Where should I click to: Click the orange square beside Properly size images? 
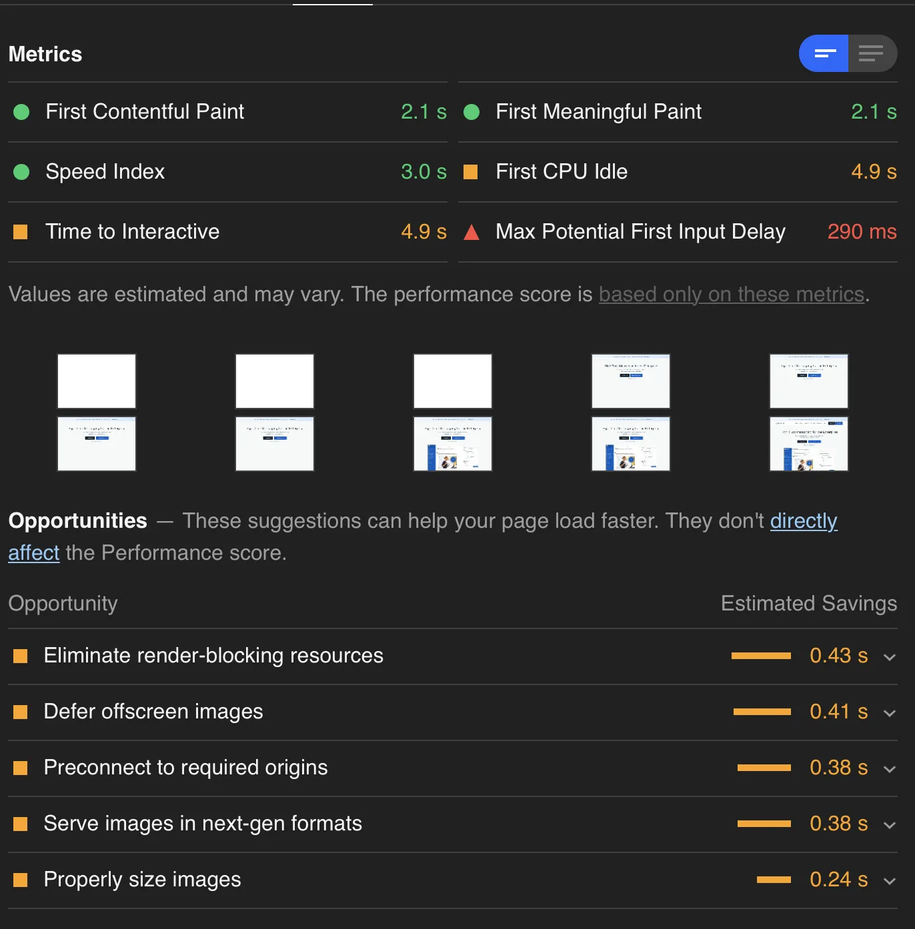point(21,880)
